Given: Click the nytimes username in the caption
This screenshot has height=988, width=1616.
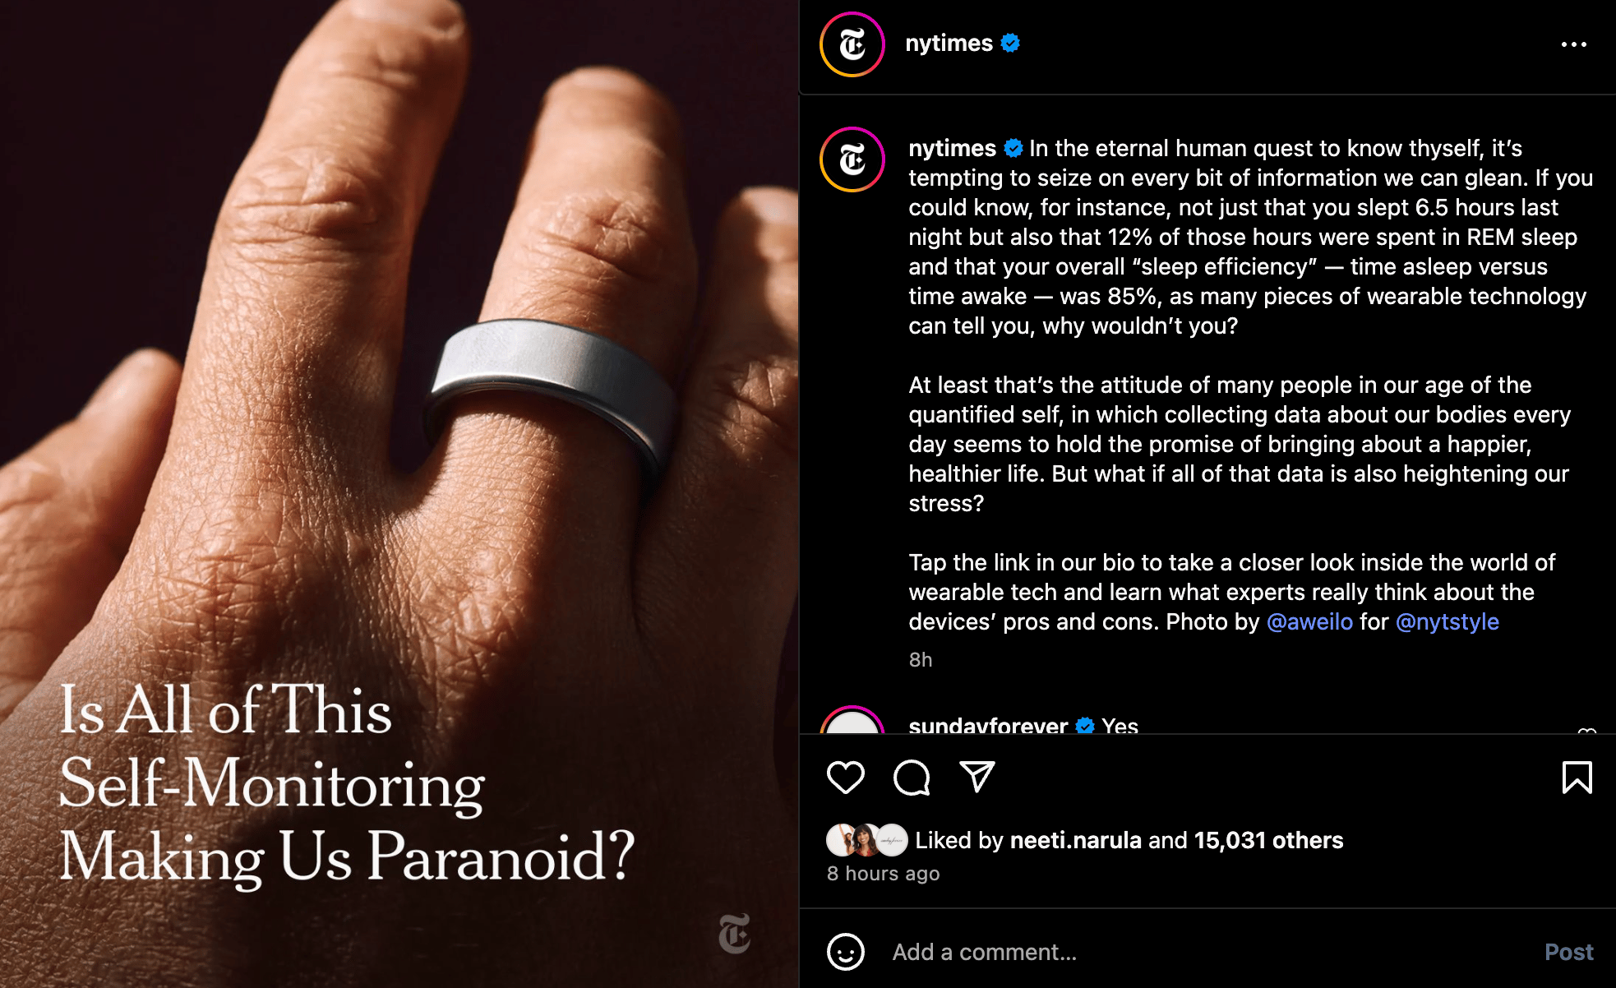Looking at the screenshot, I should [952, 148].
